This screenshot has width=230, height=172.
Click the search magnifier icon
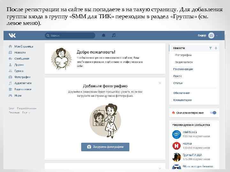coord(48,35)
